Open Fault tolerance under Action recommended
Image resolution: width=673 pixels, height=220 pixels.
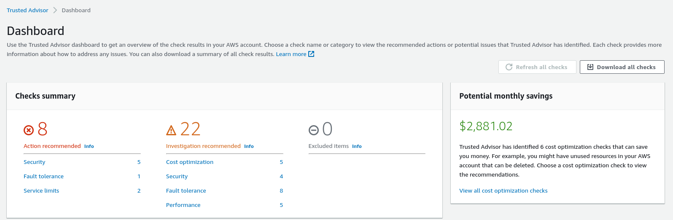pos(43,176)
